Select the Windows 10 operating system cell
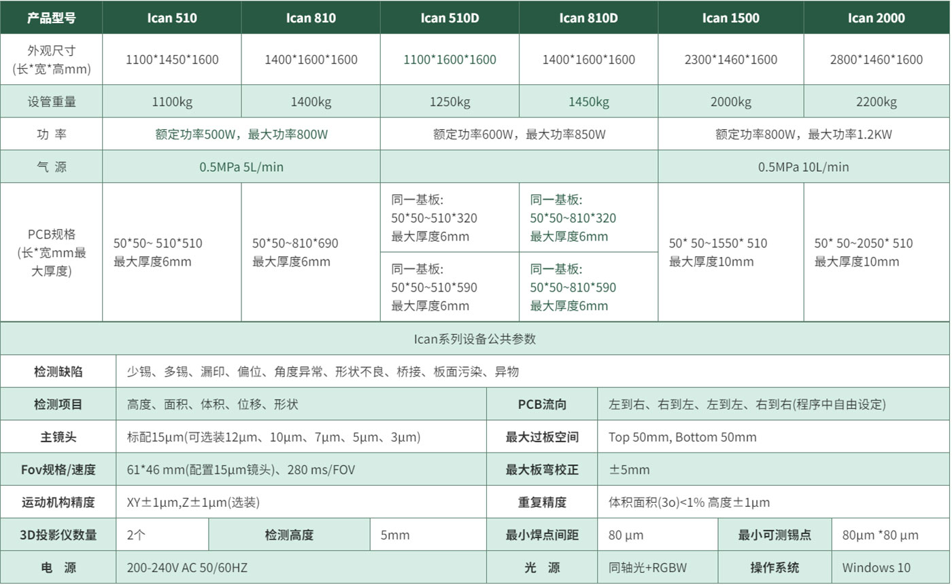Image resolution: width=952 pixels, height=585 pixels. click(876, 567)
